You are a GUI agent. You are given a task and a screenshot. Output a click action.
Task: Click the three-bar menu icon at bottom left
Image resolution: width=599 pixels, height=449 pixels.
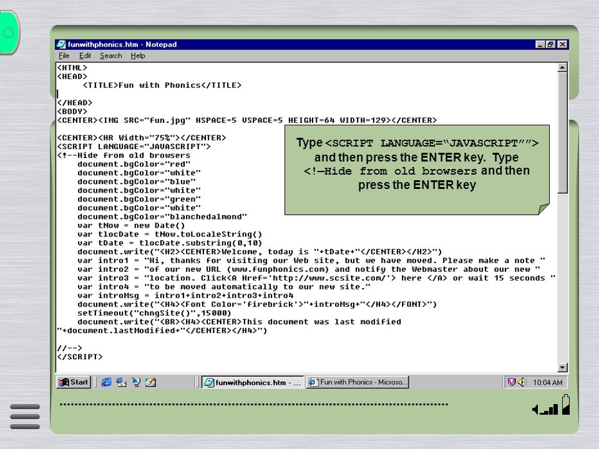tap(25, 417)
